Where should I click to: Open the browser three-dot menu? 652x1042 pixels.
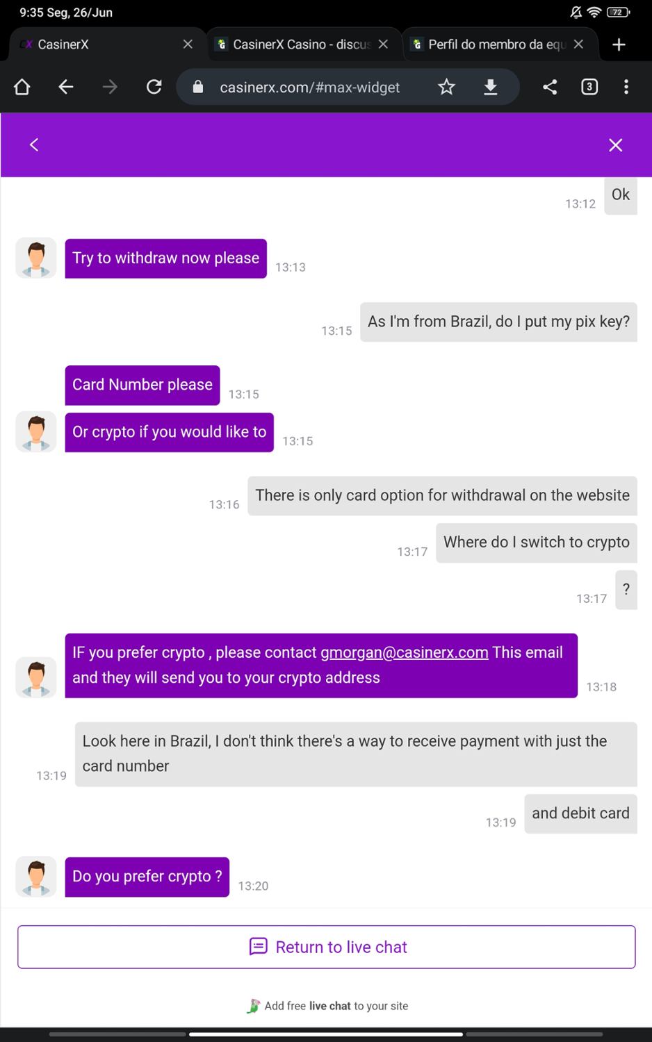626,87
